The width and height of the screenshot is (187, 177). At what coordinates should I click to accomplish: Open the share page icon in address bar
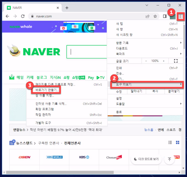[x=147, y=16]
